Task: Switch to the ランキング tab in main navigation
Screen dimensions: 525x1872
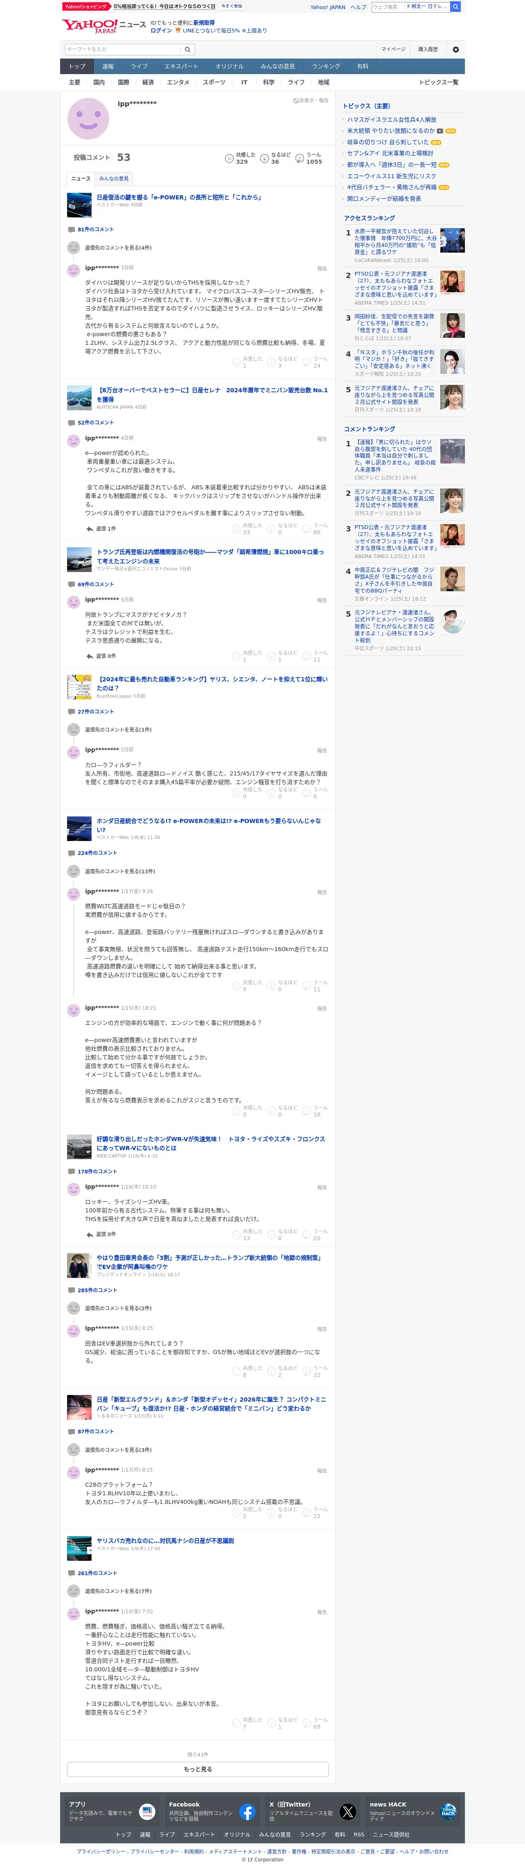Action: [x=326, y=66]
